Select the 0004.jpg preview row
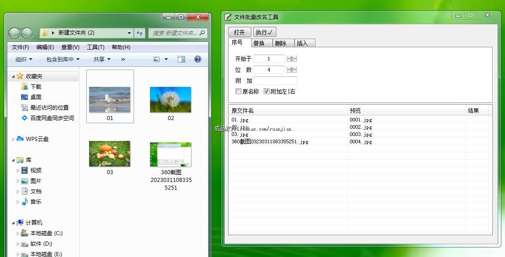 click(x=361, y=141)
